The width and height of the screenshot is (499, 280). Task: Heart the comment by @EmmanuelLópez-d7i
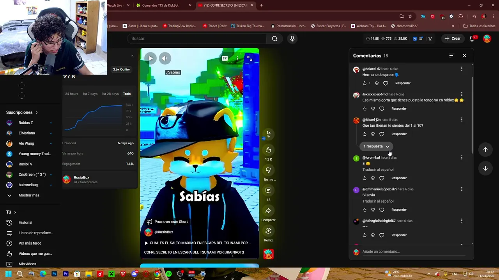tap(382, 210)
